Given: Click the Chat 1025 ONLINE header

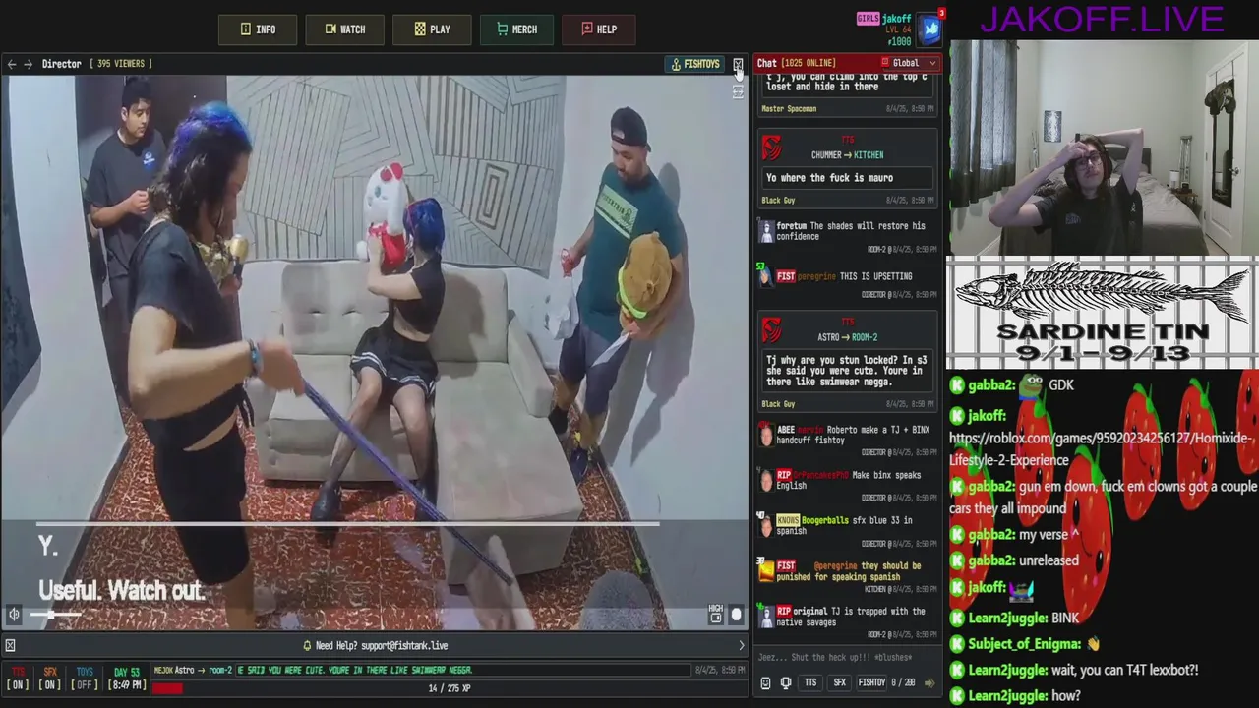Looking at the screenshot, I should click(x=796, y=63).
